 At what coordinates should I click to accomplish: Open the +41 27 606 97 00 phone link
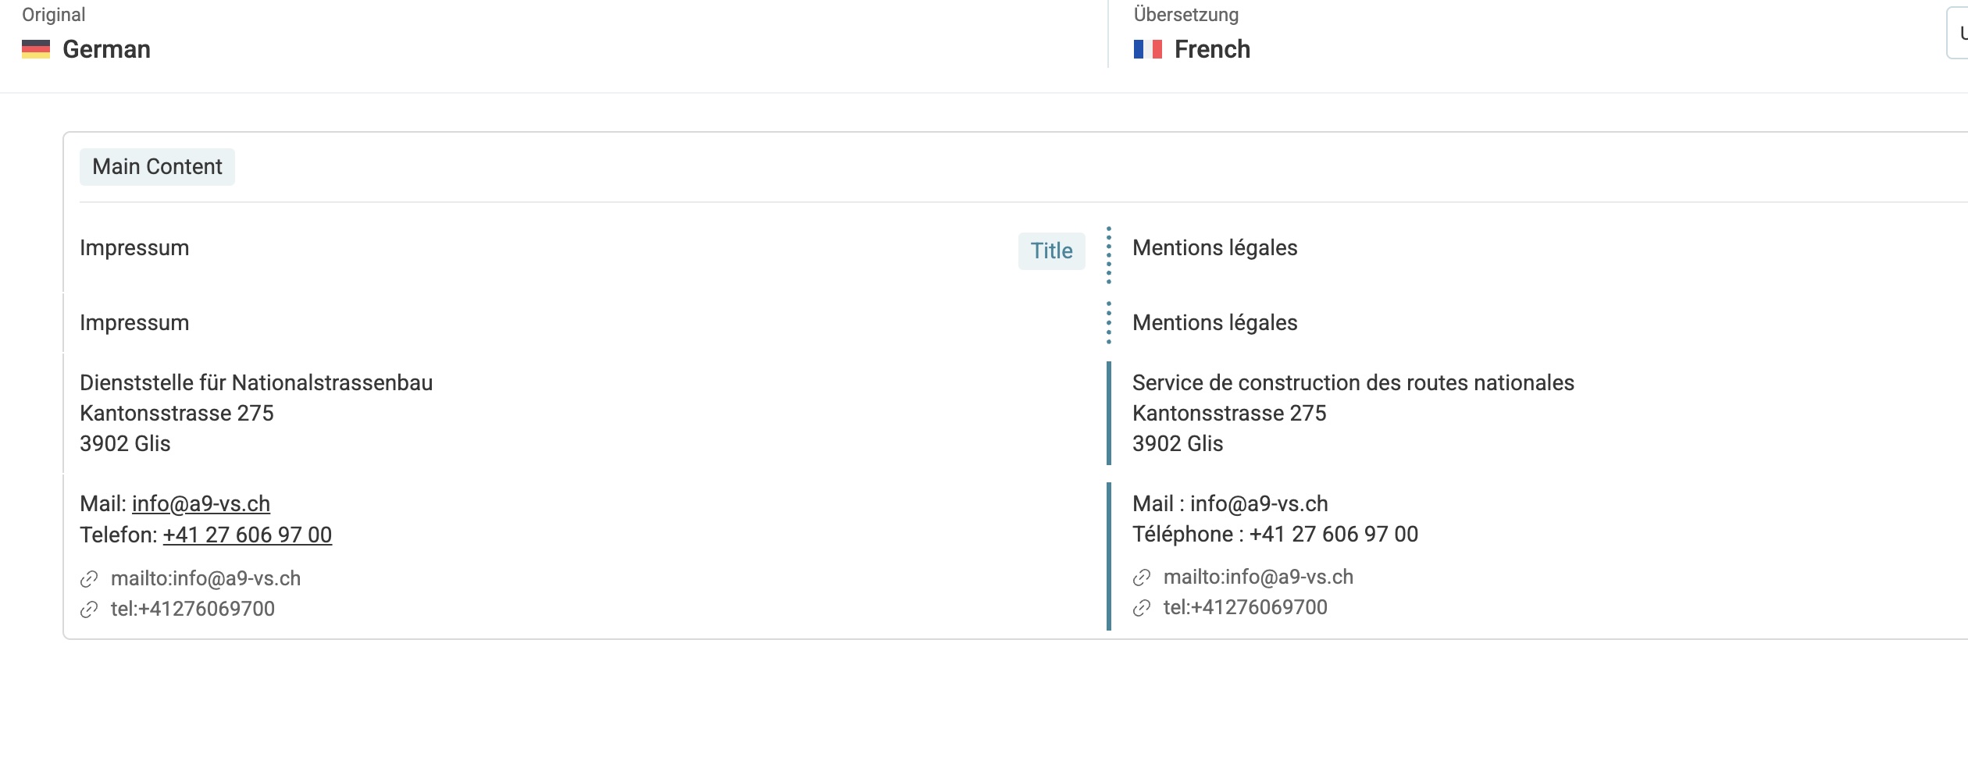tap(248, 535)
